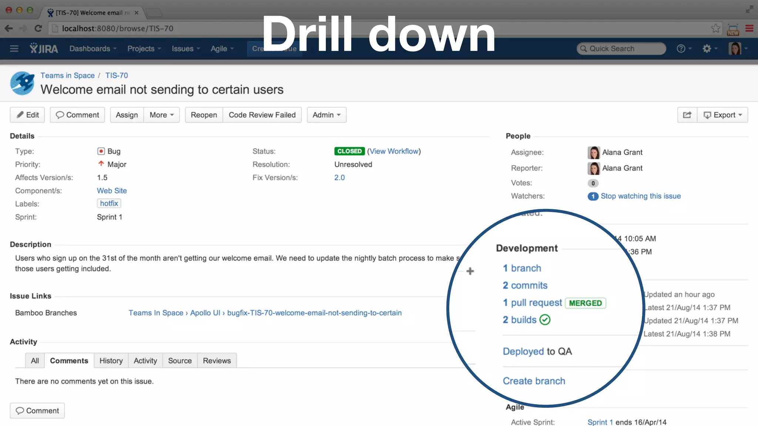Open the Agile dropdown menu

222,48
